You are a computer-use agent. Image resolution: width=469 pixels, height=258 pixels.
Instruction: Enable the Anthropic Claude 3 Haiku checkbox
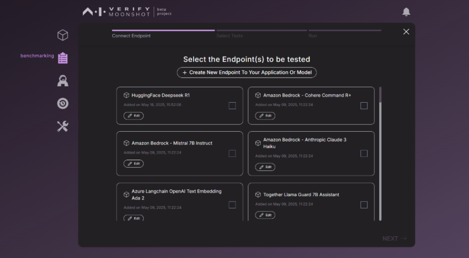[364, 153]
